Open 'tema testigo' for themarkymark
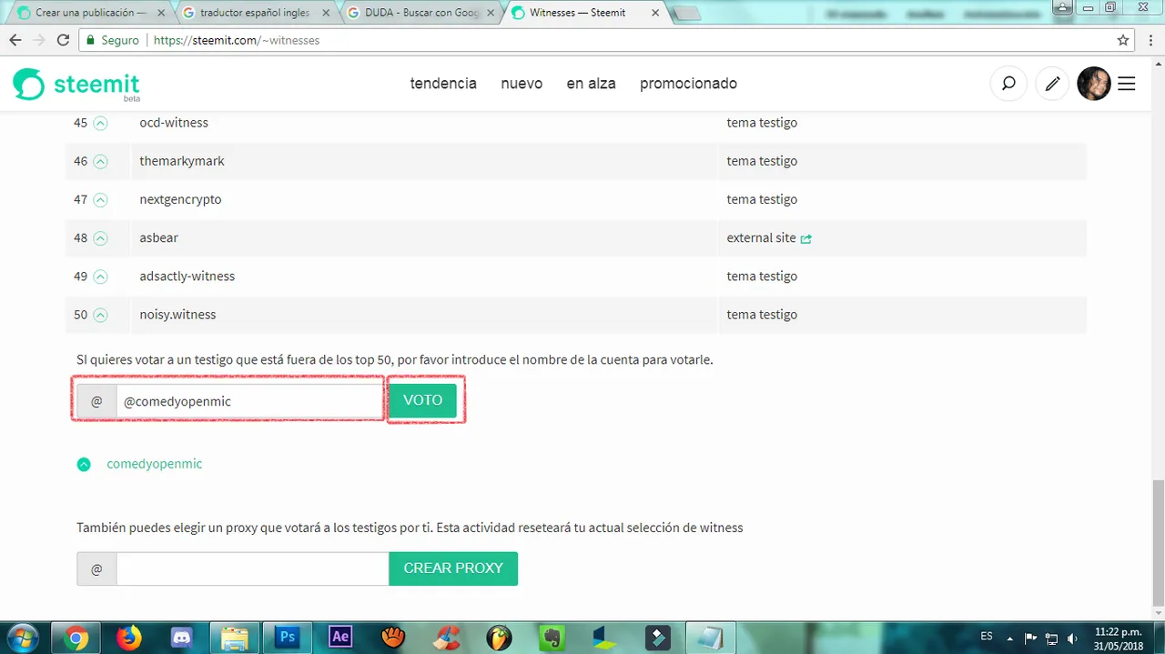The image size is (1165, 654). (762, 161)
